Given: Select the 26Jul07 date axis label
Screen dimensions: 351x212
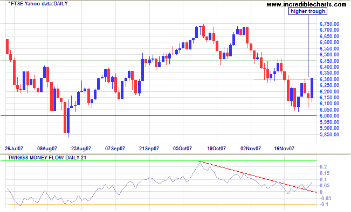Looking at the screenshot, I should [x=14, y=148].
